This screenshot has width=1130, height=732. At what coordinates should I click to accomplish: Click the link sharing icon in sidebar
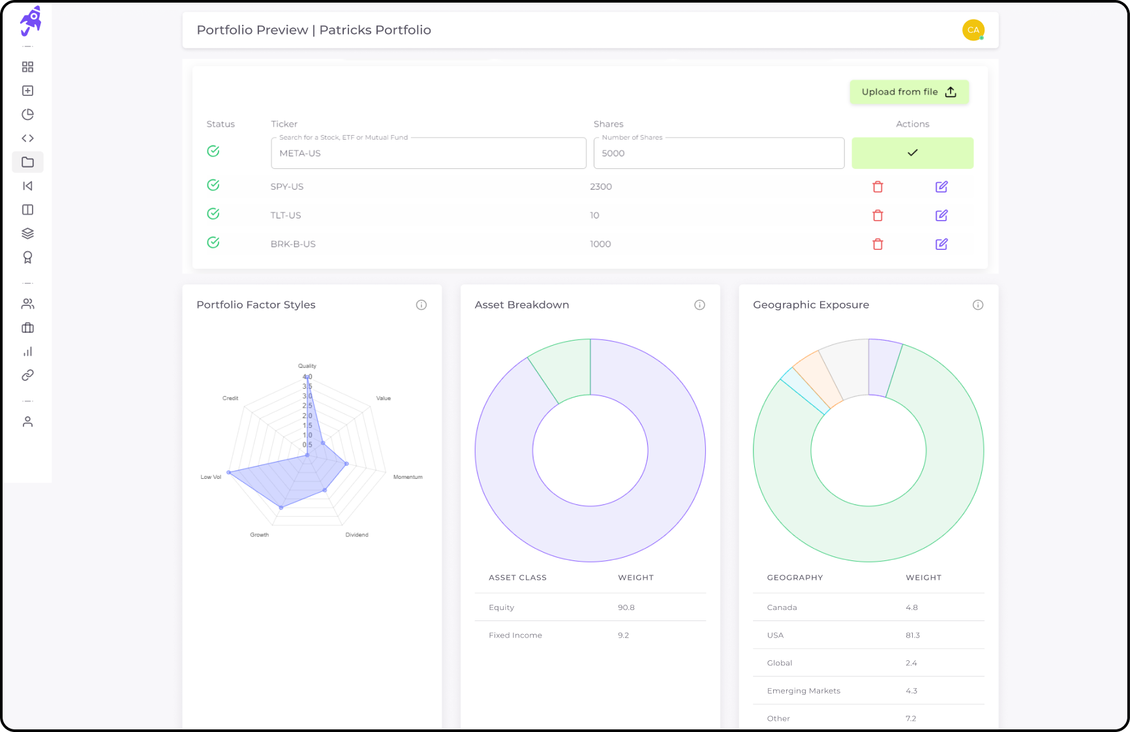click(27, 375)
